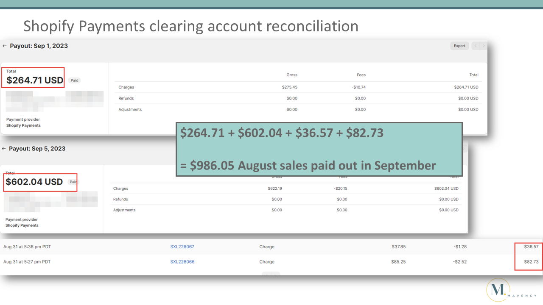Click the Mavency logo

(511, 290)
